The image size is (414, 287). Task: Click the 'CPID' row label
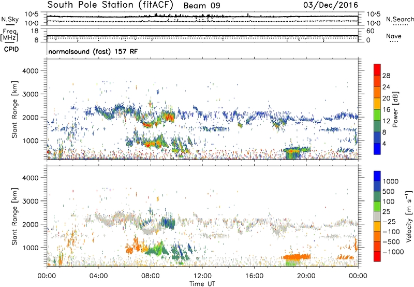click(x=11, y=49)
